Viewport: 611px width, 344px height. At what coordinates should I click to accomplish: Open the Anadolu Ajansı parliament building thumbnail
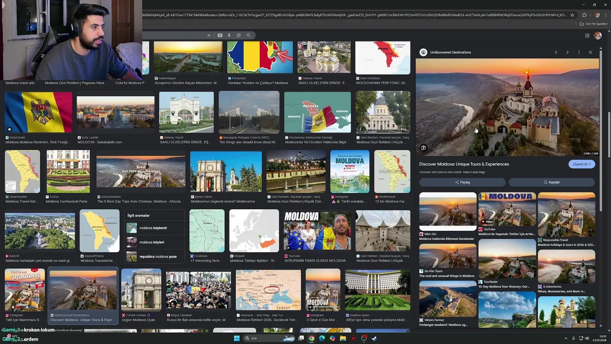click(x=377, y=290)
